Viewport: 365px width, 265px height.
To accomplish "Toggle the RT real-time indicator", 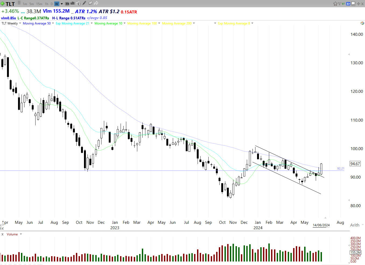I will pyautogui.click(x=343, y=4).
